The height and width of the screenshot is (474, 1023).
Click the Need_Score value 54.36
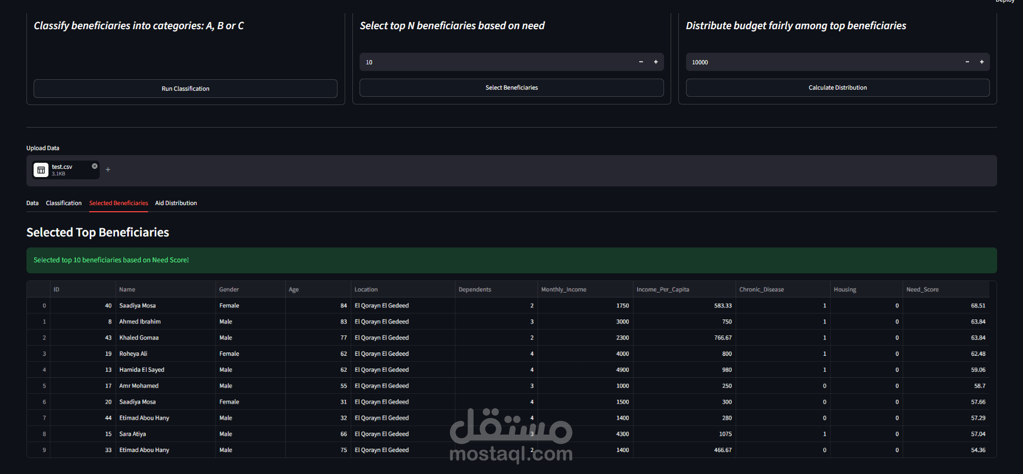(946, 450)
